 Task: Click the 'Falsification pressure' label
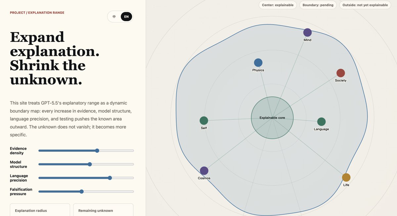(21, 192)
